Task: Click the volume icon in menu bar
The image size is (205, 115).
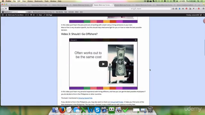Action: pyautogui.click(x=177, y=1)
